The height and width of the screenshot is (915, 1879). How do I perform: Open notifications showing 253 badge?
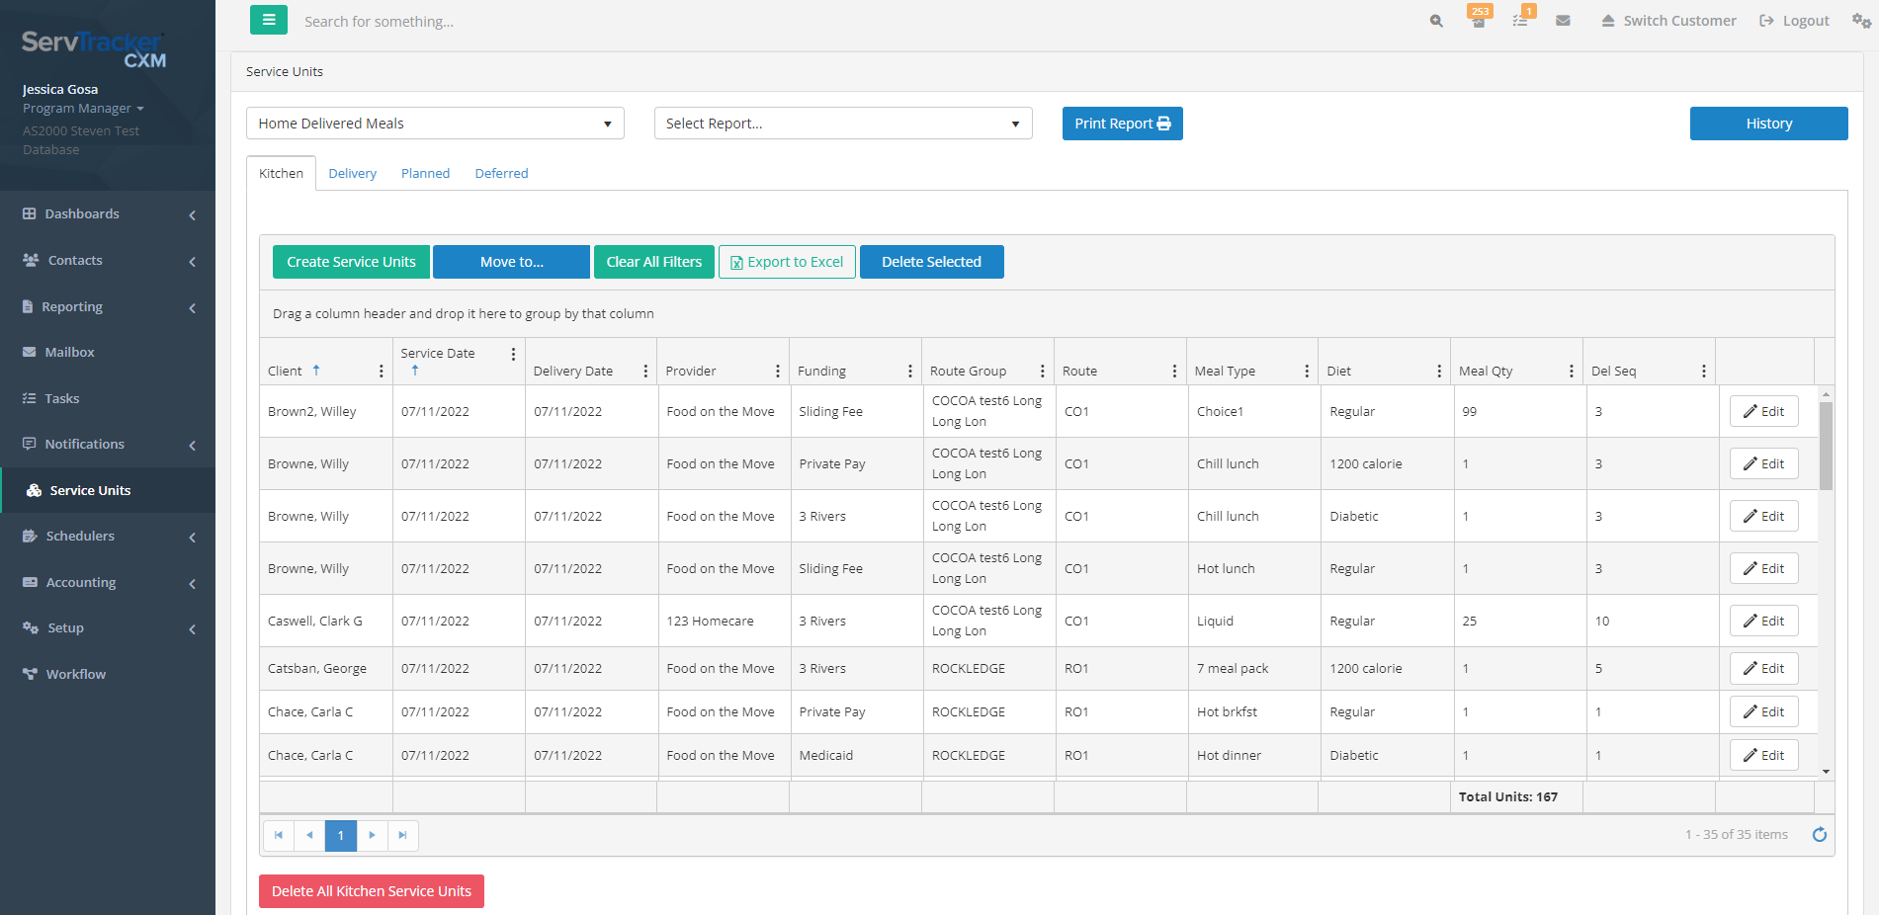pos(1479,20)
